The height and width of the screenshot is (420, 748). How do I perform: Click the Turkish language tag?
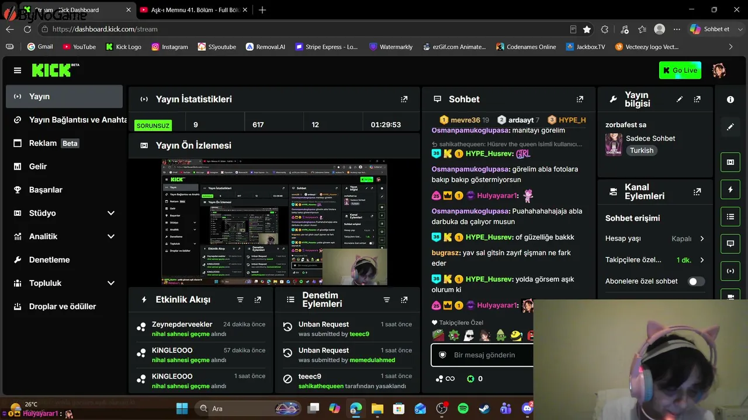click(642, 150)
